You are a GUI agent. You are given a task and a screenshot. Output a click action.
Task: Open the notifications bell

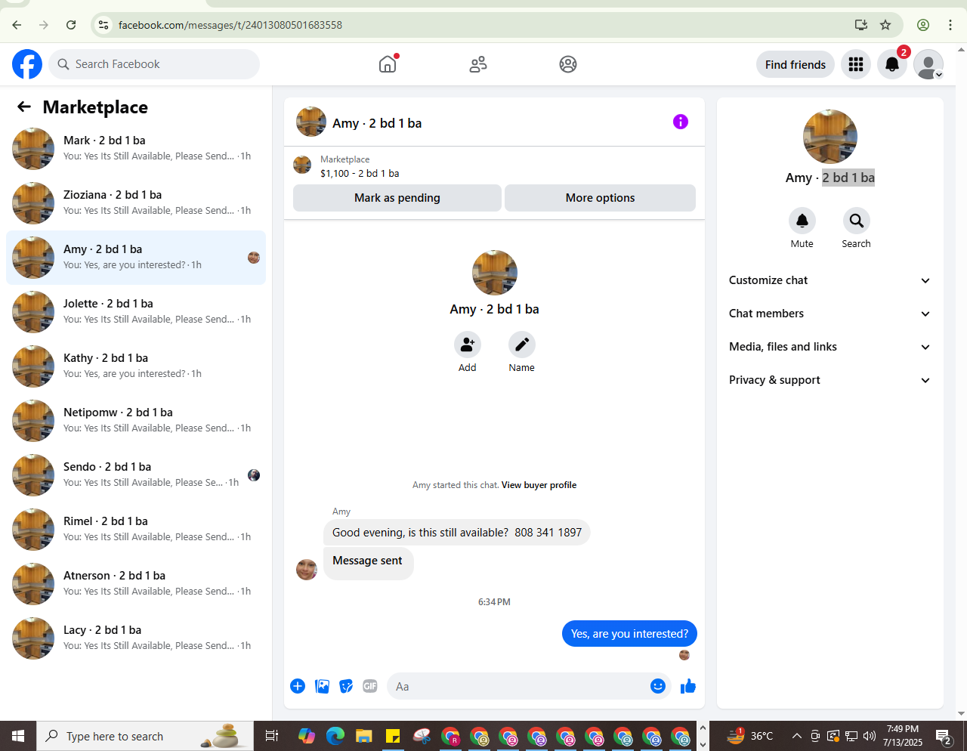click(892, 65)
